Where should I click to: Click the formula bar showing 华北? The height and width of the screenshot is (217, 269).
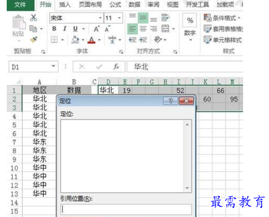coord(185,66)
